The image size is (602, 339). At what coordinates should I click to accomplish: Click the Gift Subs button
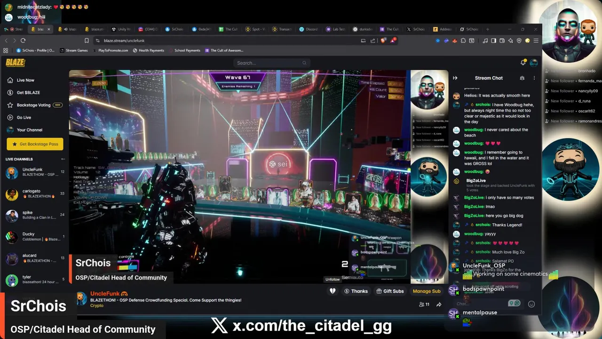pos(390,291)
